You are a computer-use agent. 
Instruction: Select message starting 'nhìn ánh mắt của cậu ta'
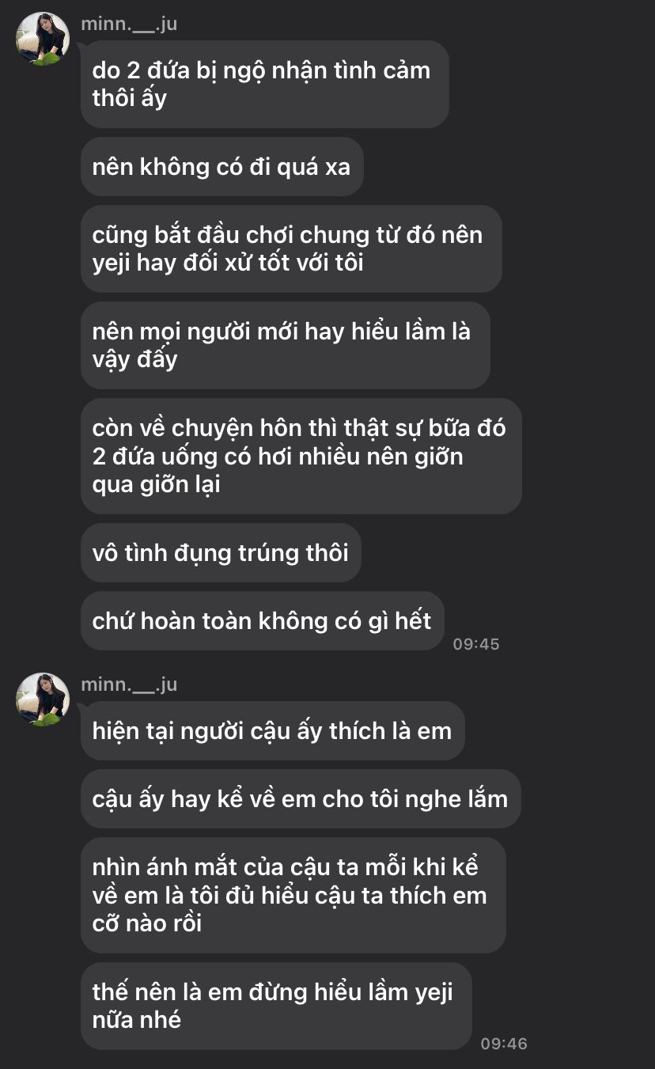(293, 895)
